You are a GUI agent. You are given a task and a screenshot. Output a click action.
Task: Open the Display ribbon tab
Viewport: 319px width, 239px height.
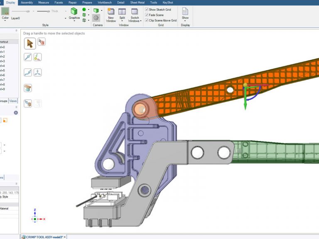[x=10, y=2]
